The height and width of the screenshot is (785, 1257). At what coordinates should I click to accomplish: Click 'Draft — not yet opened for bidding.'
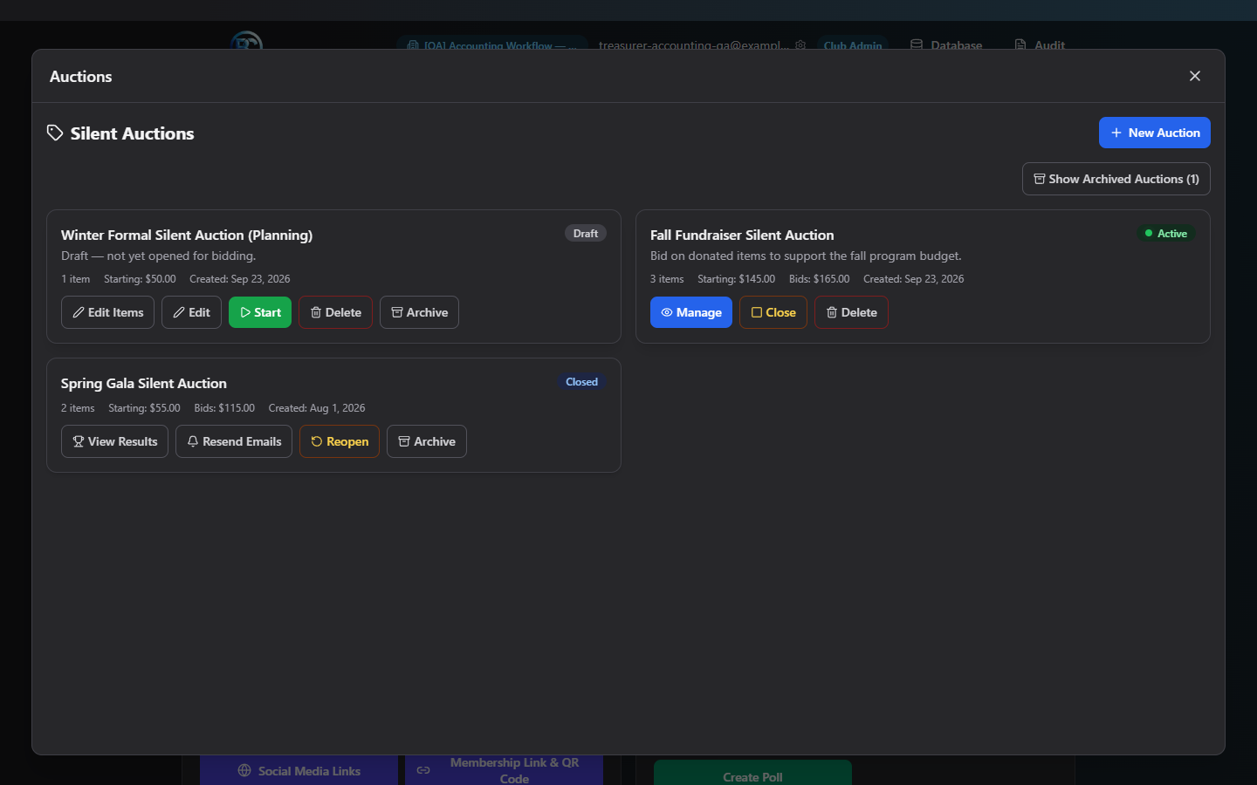(x=159, y=256)
